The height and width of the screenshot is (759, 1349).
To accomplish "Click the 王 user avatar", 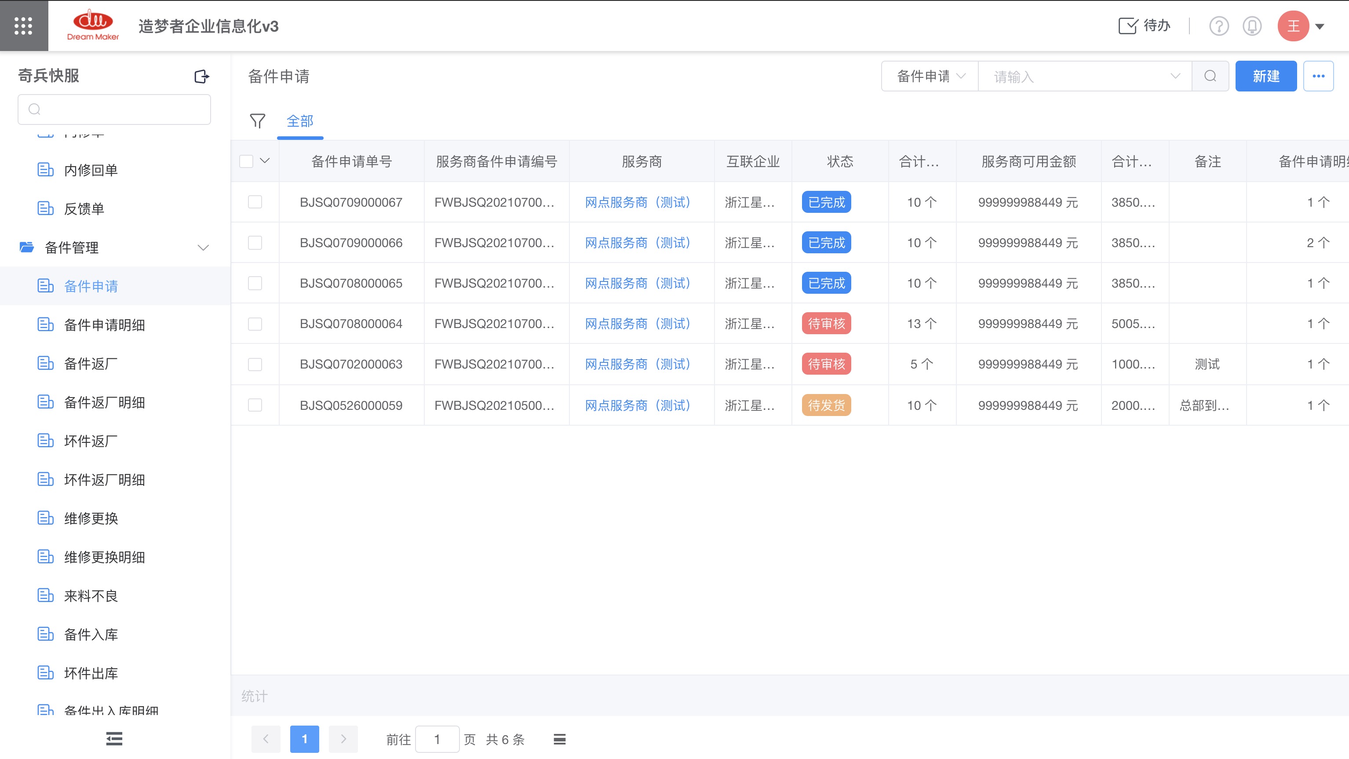I will [x=1293, y=26].
